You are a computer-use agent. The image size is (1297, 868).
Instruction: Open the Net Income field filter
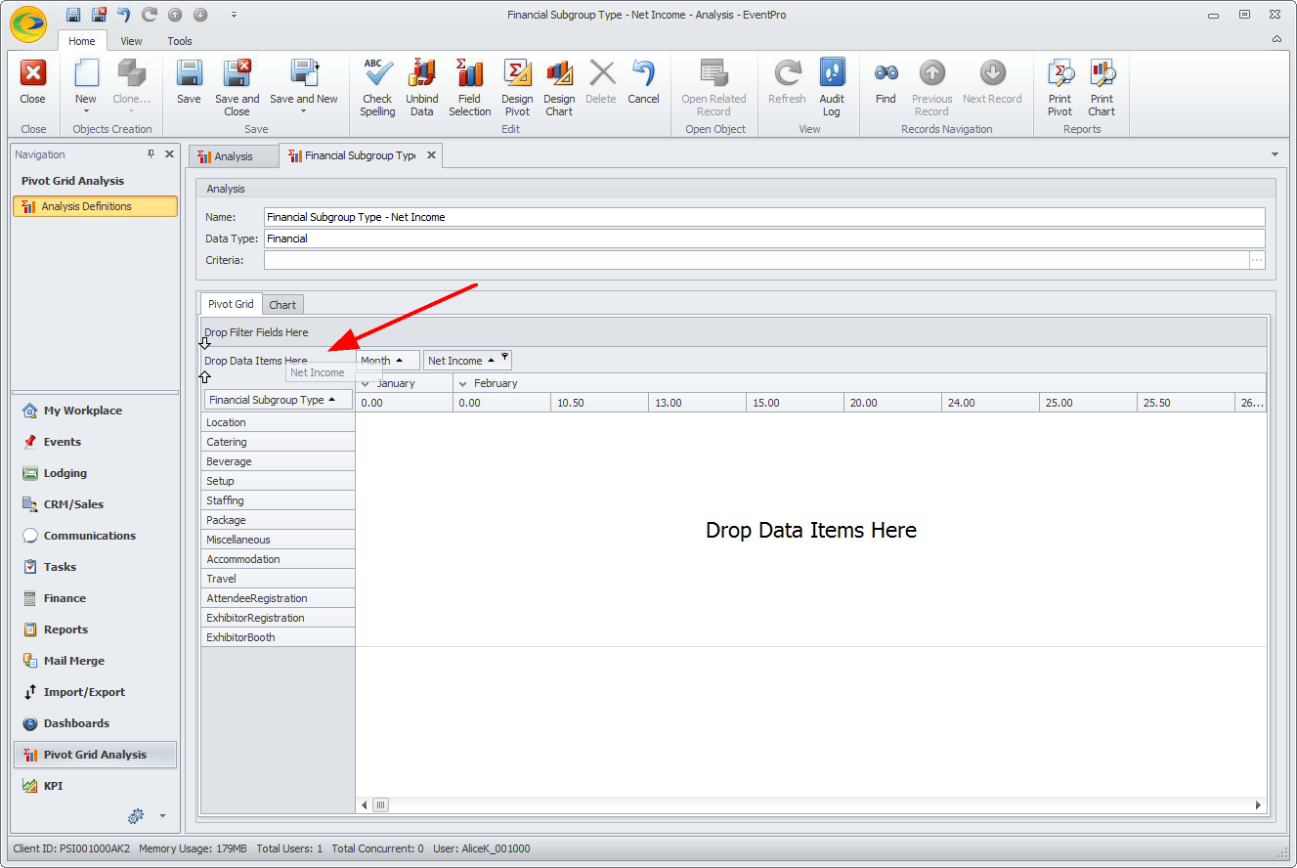tap(504, 357)
